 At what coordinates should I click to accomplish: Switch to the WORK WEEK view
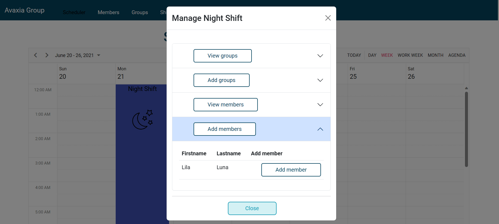410,55
